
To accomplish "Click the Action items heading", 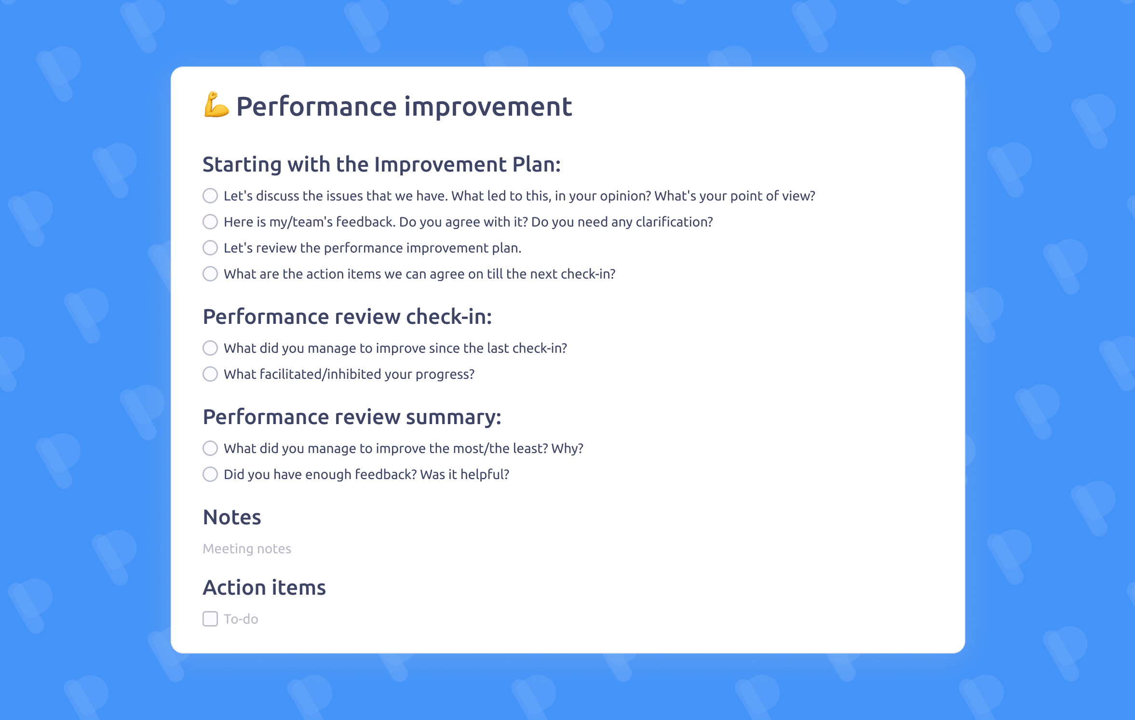I will coord(265,587).
